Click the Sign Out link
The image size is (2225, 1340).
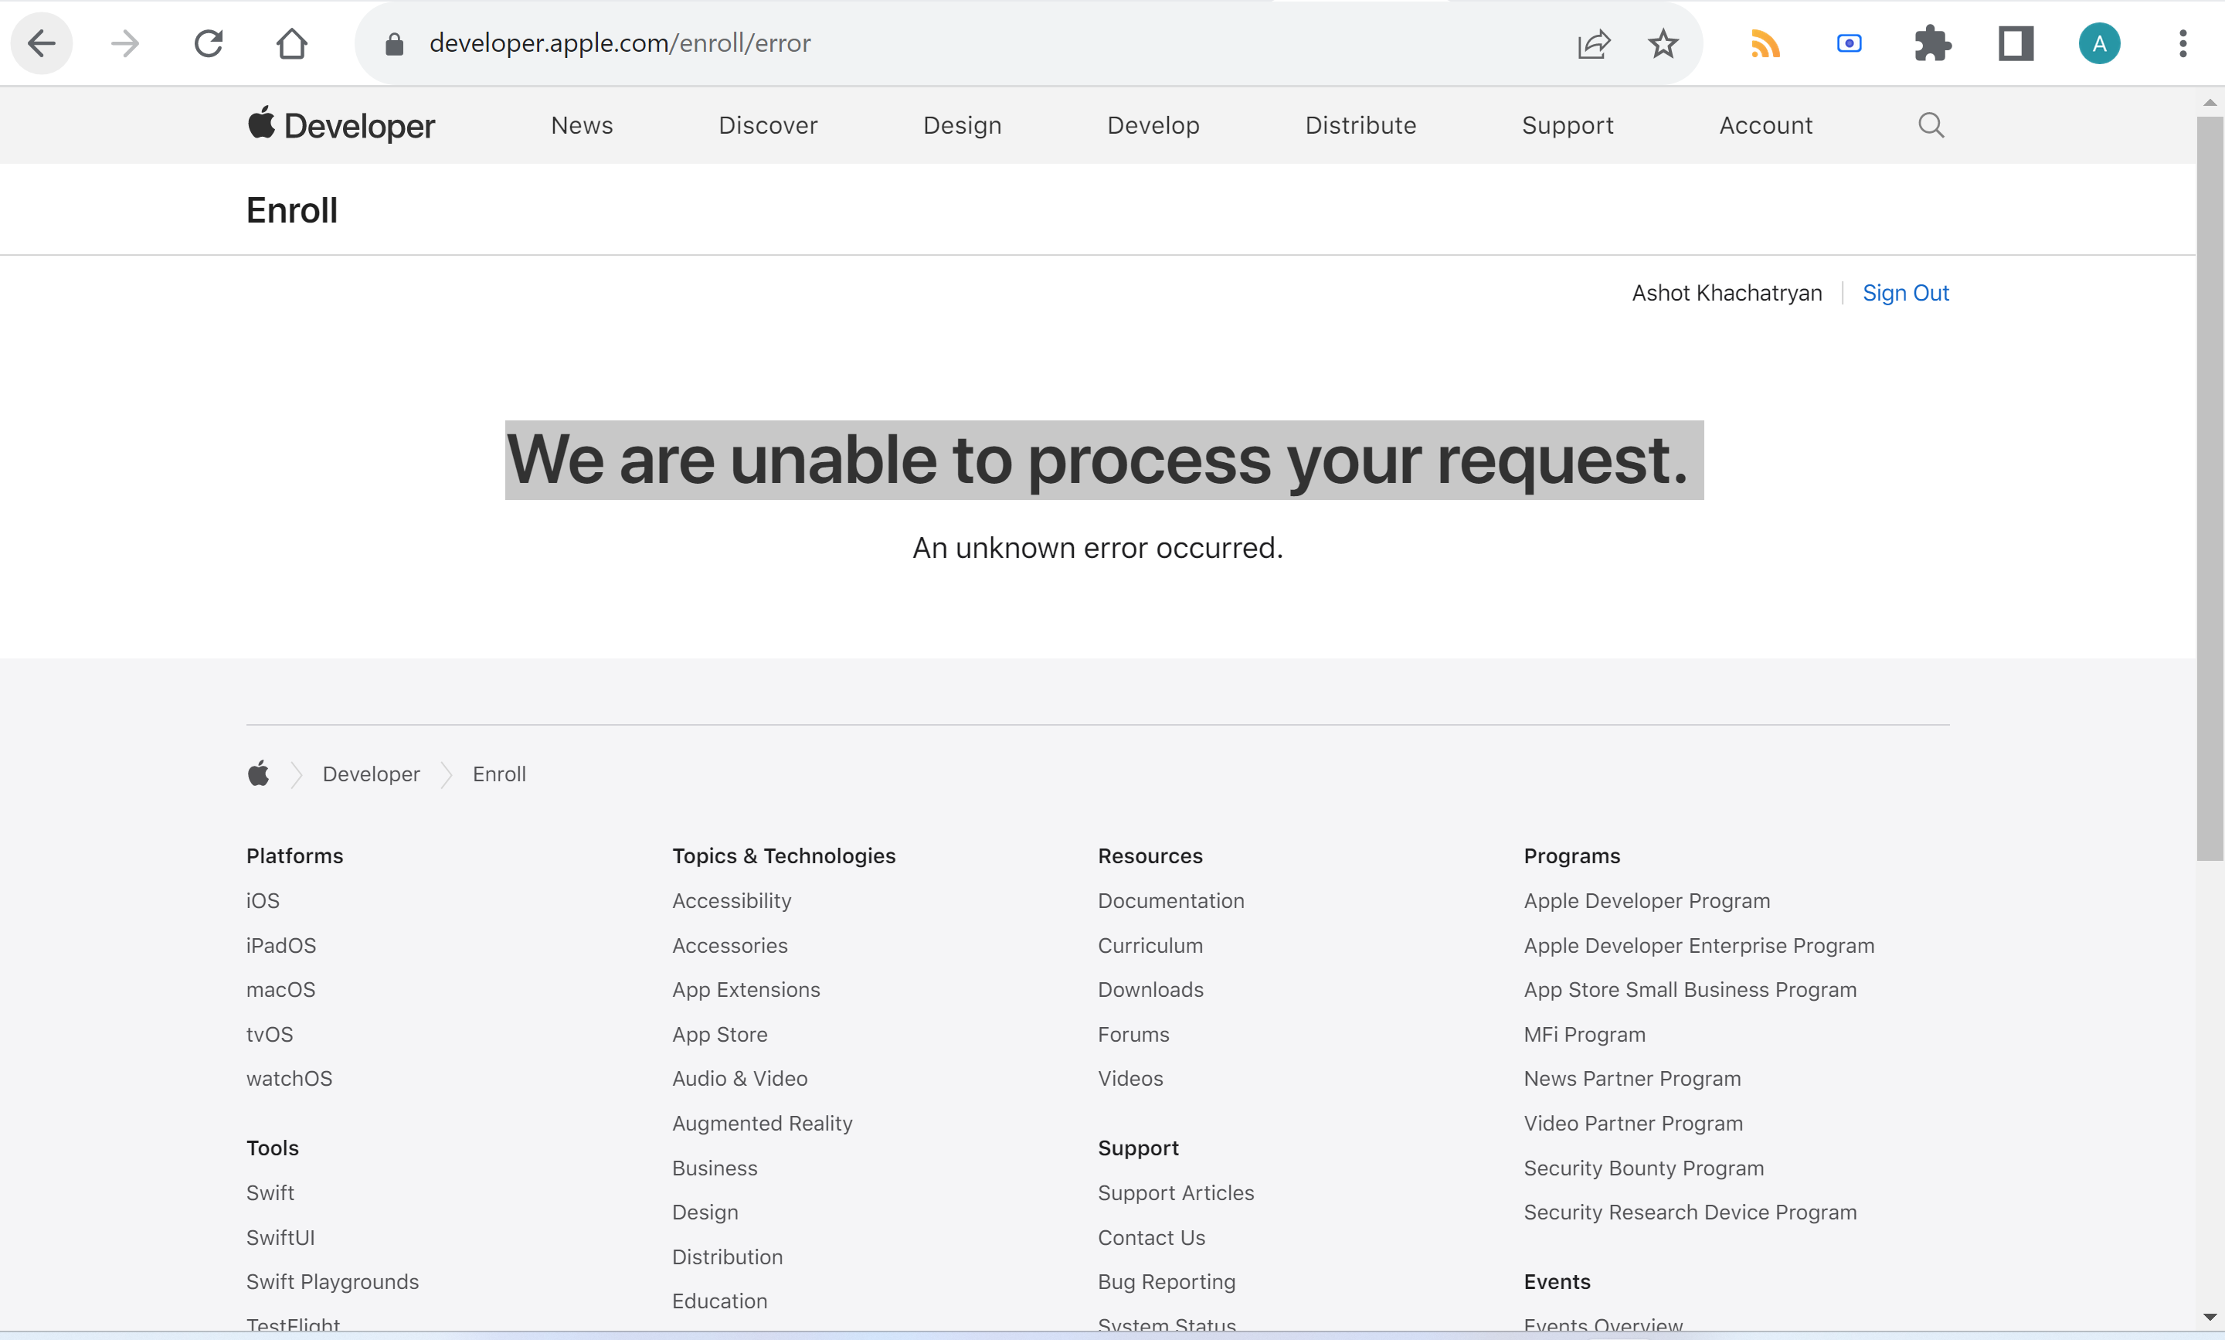pos(1905,293)
